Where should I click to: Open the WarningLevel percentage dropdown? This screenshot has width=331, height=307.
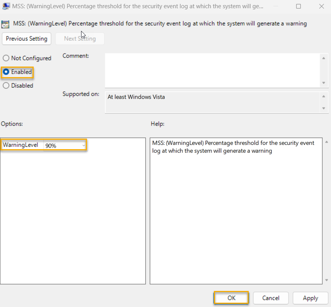[83, 145]
